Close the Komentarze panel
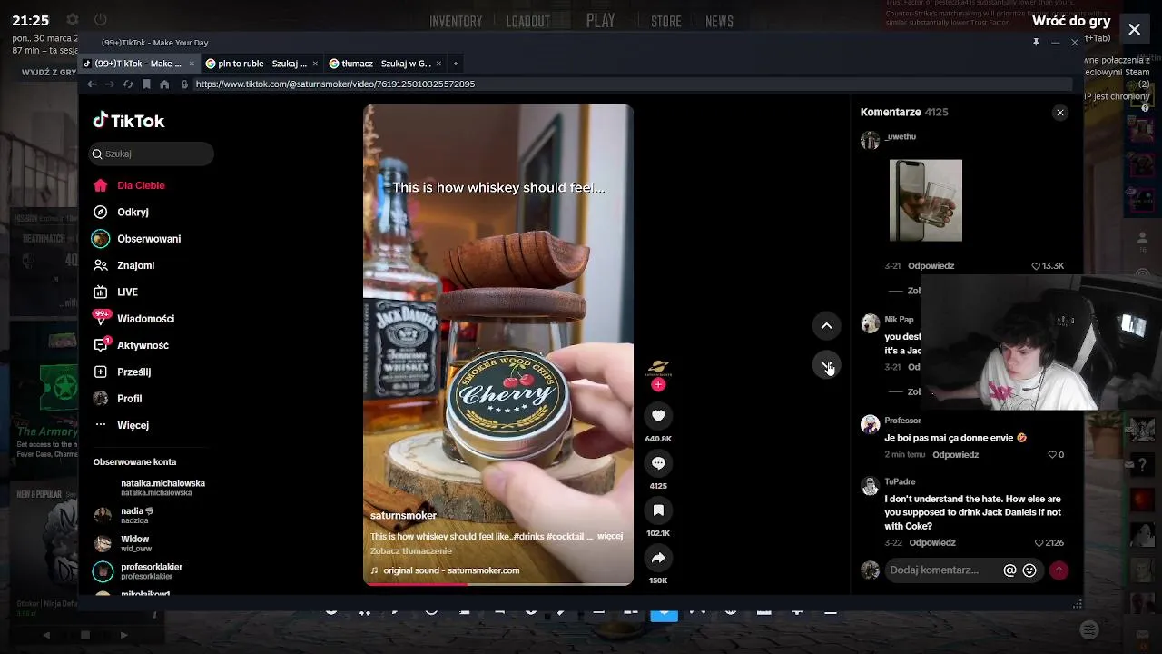The height and width of the screenshot is (654, 1162). [x=1059, y=113]
